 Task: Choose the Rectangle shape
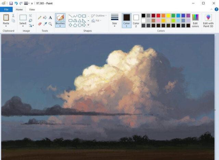click(x=84, y=16)
